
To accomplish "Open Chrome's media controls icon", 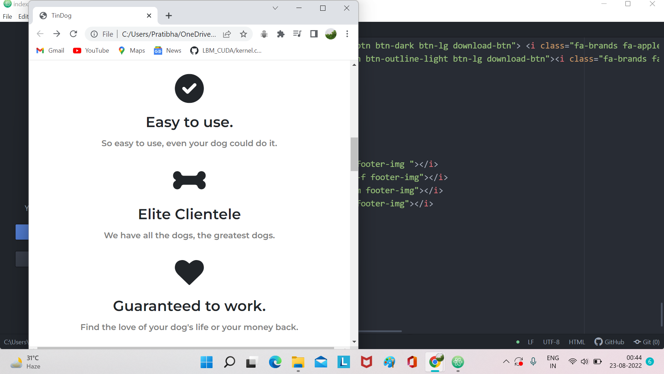I will pos(297,34).
